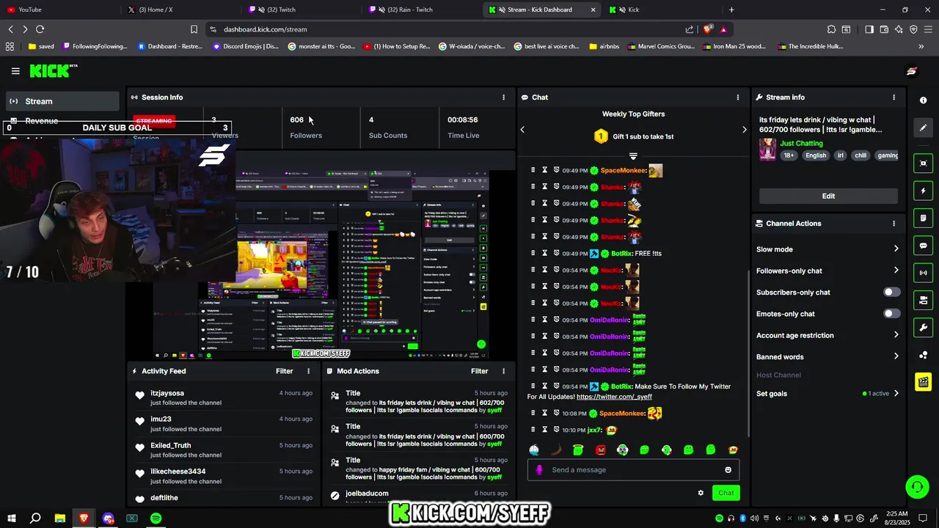Click itzjaysosa in Activity Feed
This screenshot has width=939, height=528.
pyautogui.click(x=167, y=393)
